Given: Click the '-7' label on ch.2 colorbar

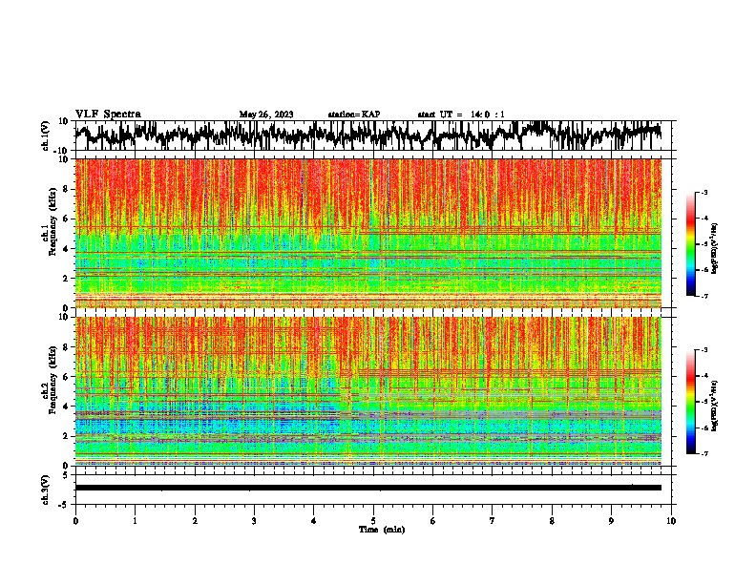Looking at the screenshot, I should pyautogui.click(x=703, y=453).
